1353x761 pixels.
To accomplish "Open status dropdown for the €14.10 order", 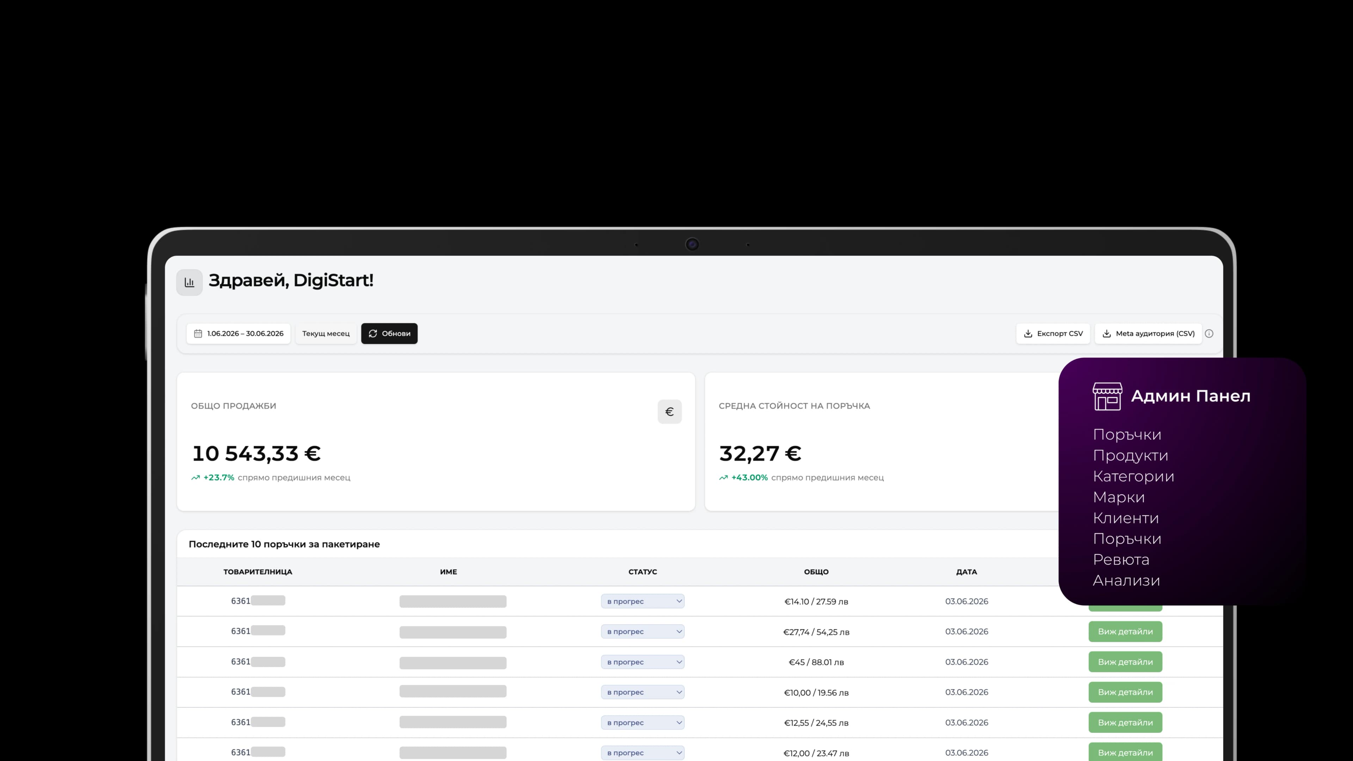I will [x=642, y=601].
